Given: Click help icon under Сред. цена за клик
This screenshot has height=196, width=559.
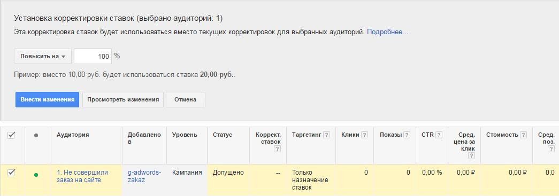Looking at the screenshot, I should tap(472, 156).
